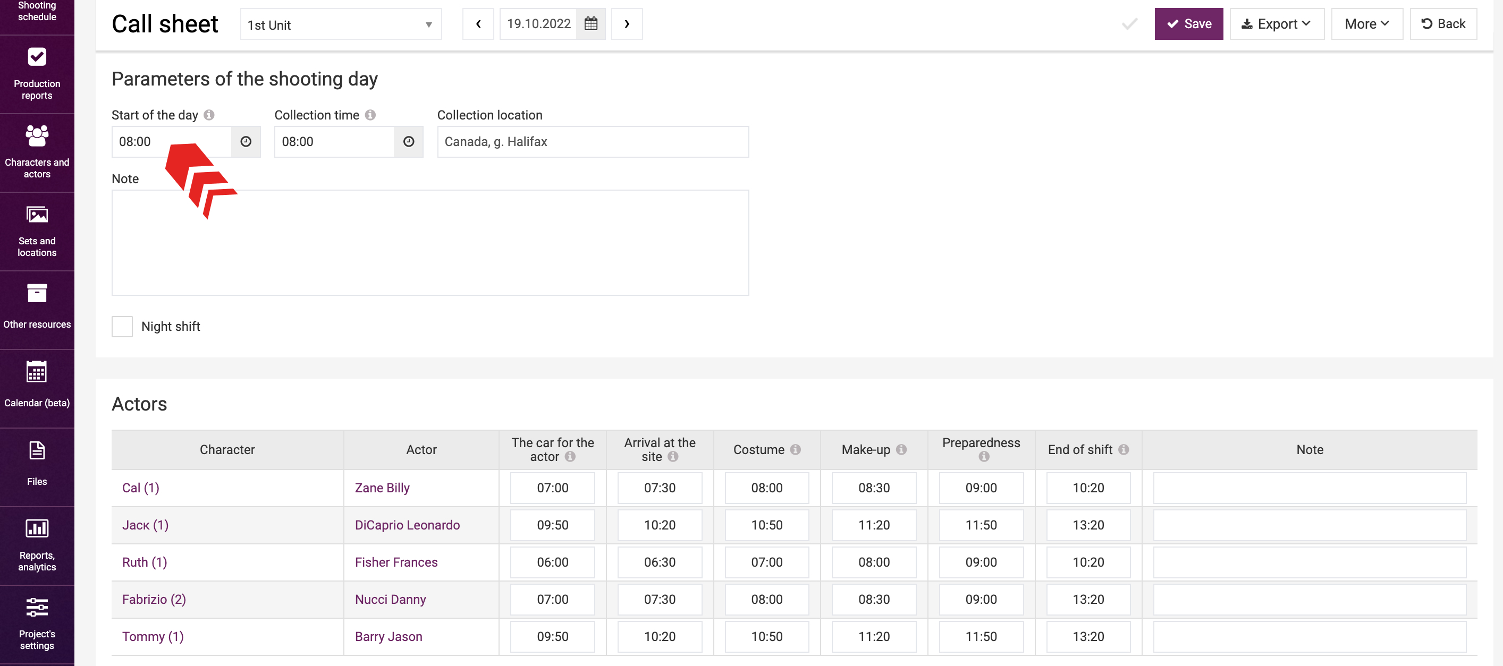1503x666 pixels.
Task: Click the Character column header
Action: tap(227, 450)
